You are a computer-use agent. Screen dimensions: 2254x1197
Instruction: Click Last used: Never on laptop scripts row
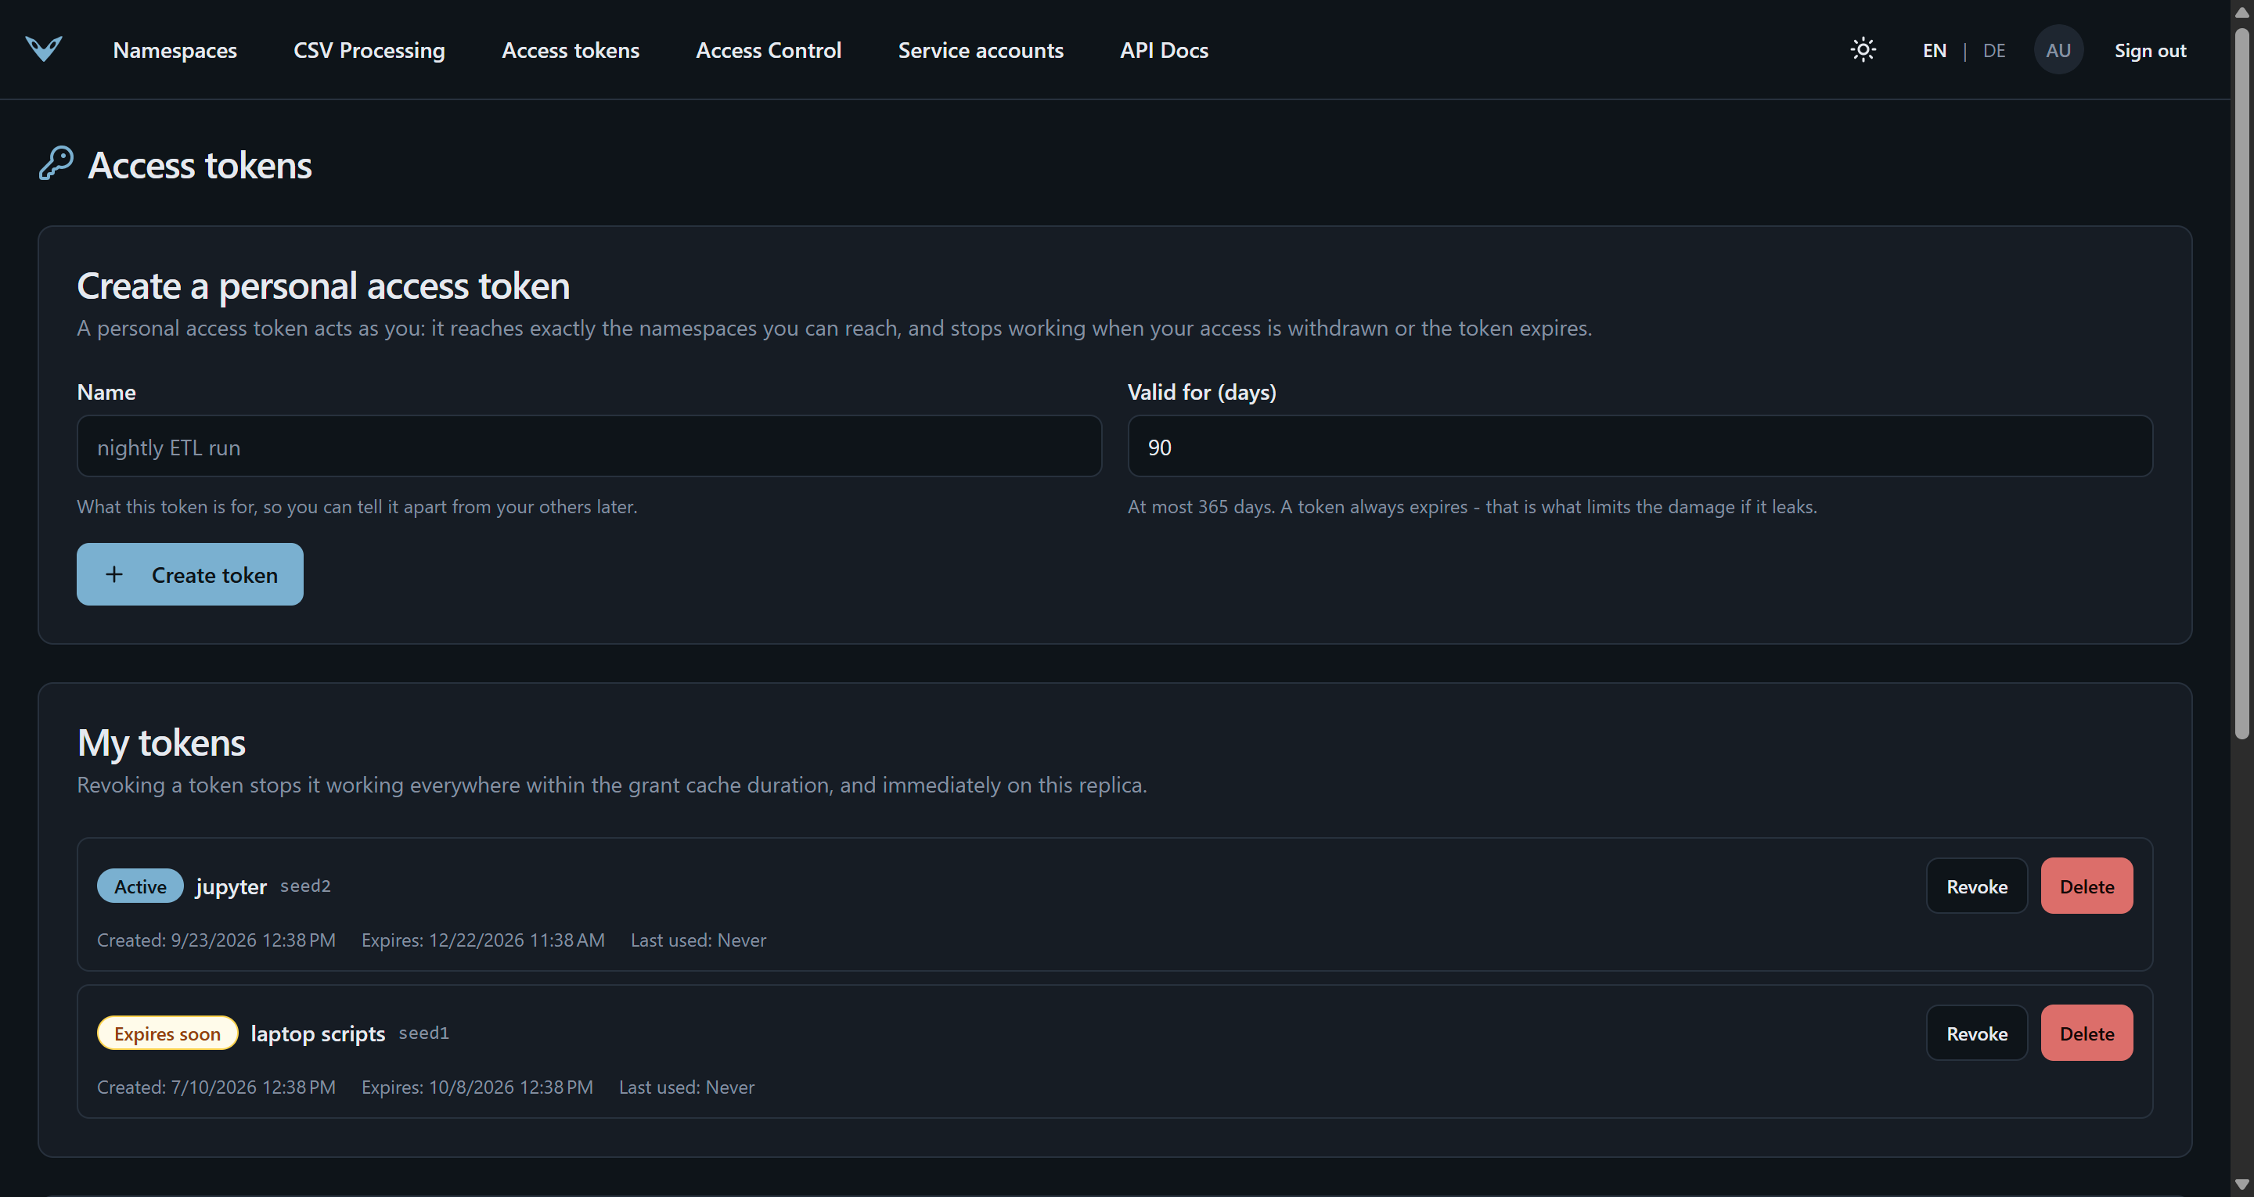pyautogui.click(x=687, y=1087)
